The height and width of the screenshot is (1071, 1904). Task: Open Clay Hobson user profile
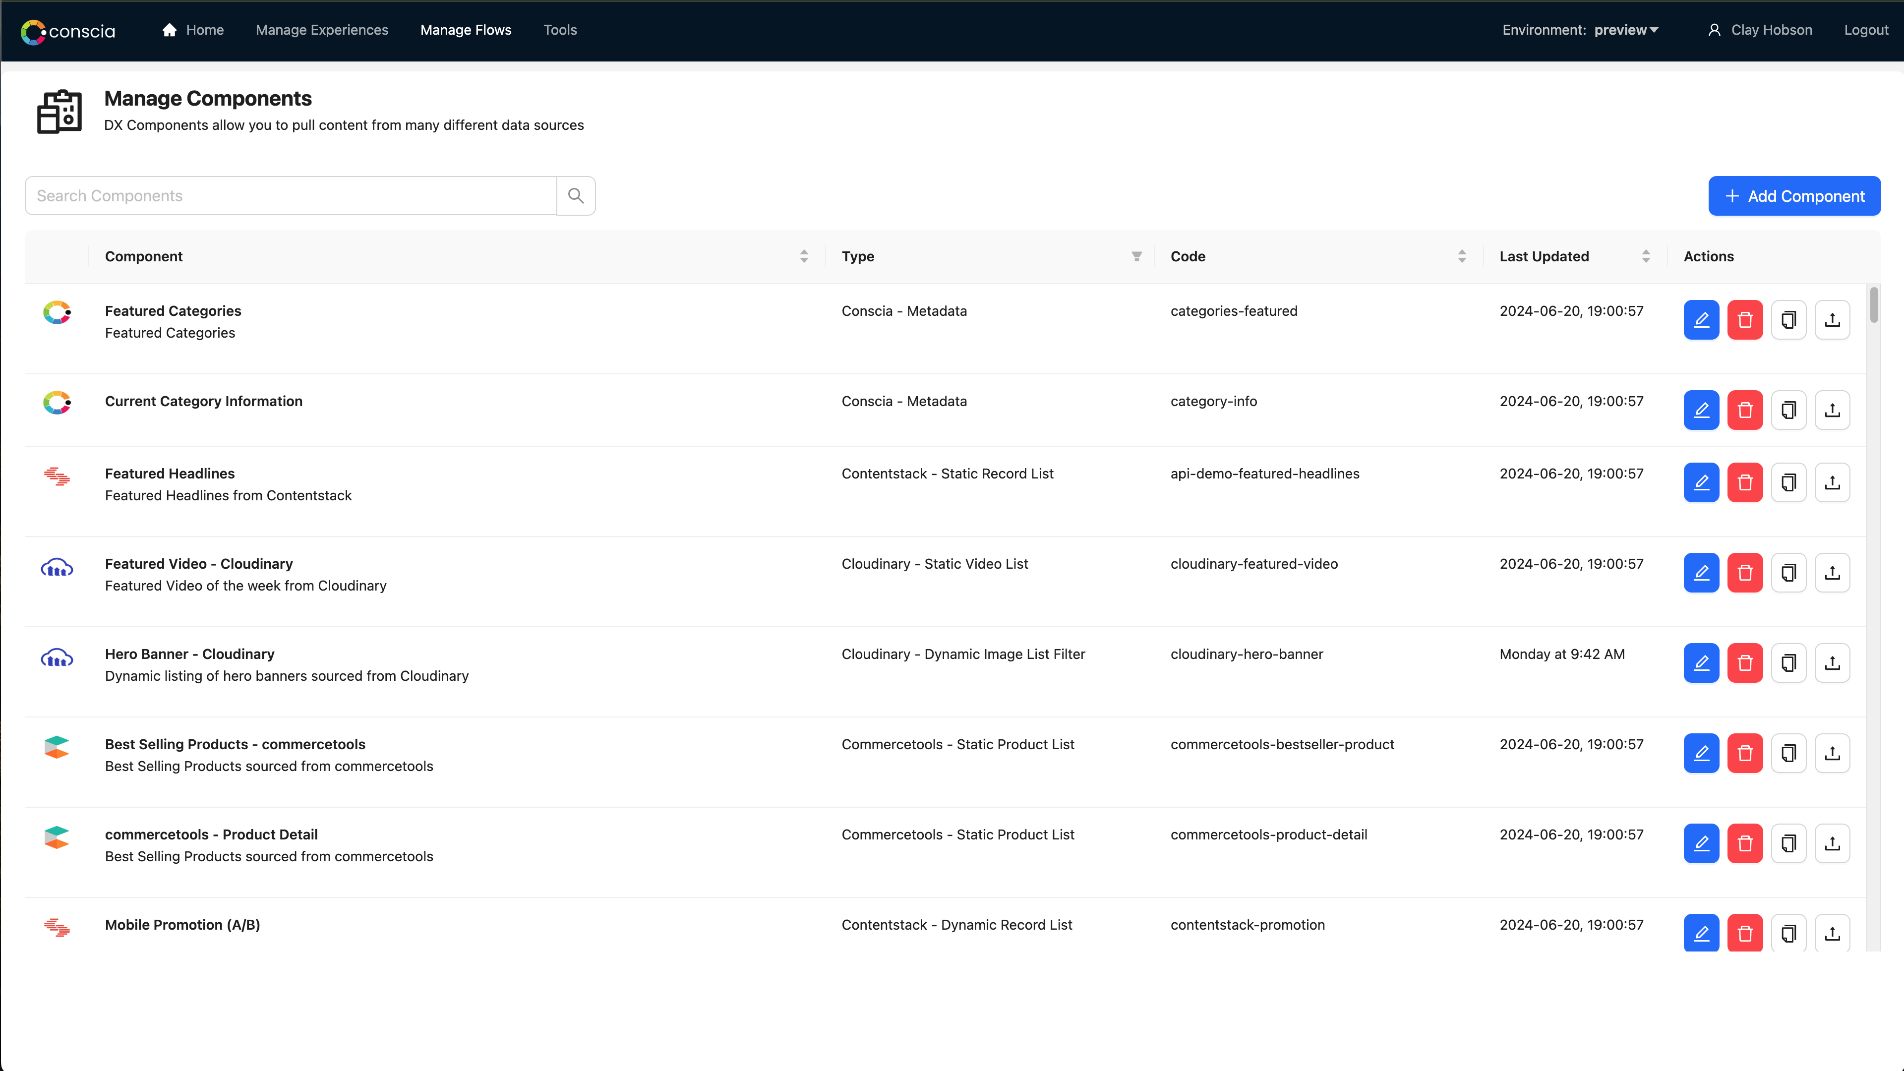(x=1760, y=30)
